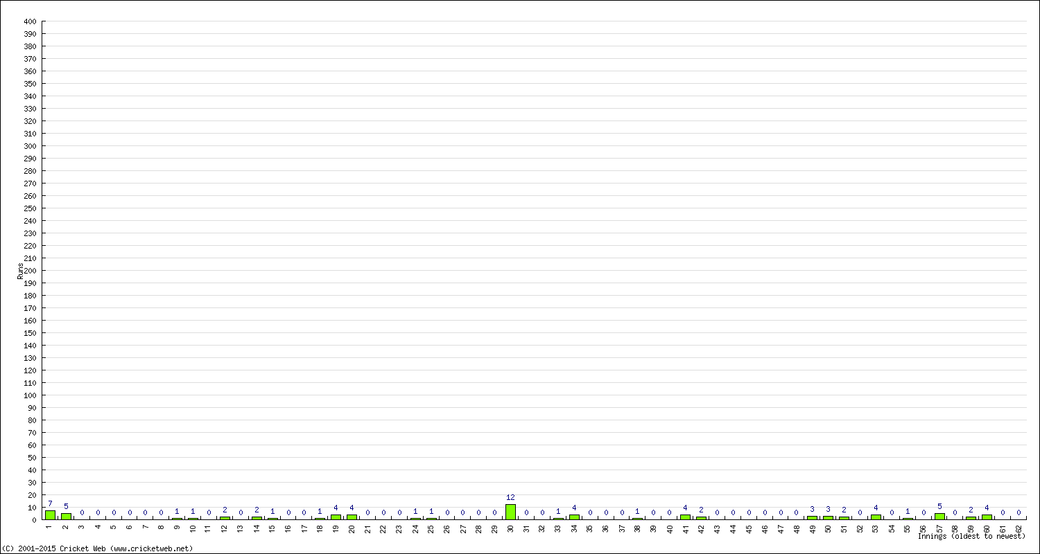1040x554 pixels.
Task: Click the Innings (oldest to newest) axis title
Action: (971, 536)
